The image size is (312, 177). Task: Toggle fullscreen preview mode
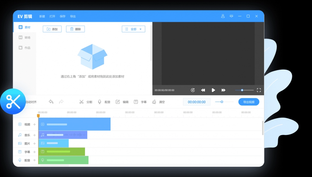click(x=259, y=90)
